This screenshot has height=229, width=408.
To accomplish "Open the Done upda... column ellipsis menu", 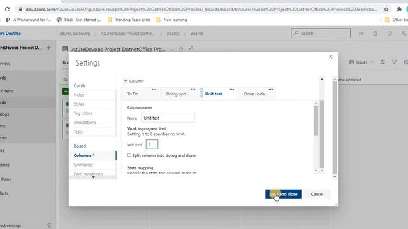I will pos(271,89).
